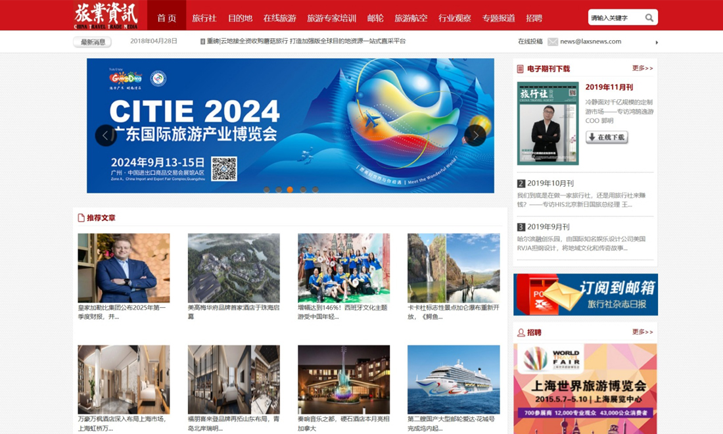Viewport: 723px width, 434px height.
Task: Click the 最新消息 button
Action: (92, 42)
